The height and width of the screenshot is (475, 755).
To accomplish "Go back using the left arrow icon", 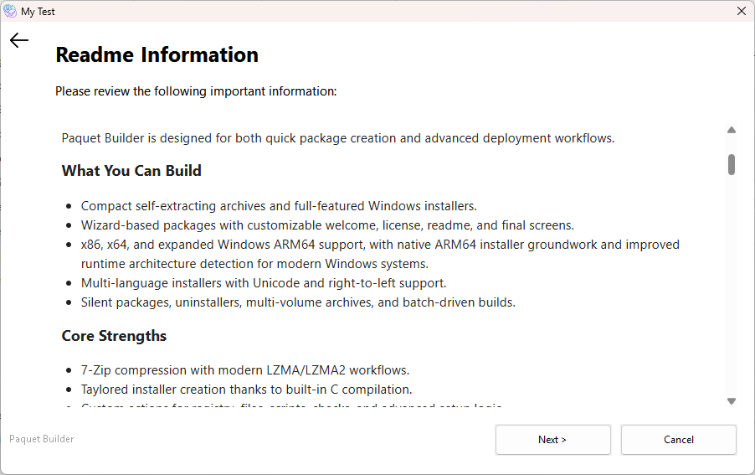I will (19, 40).
